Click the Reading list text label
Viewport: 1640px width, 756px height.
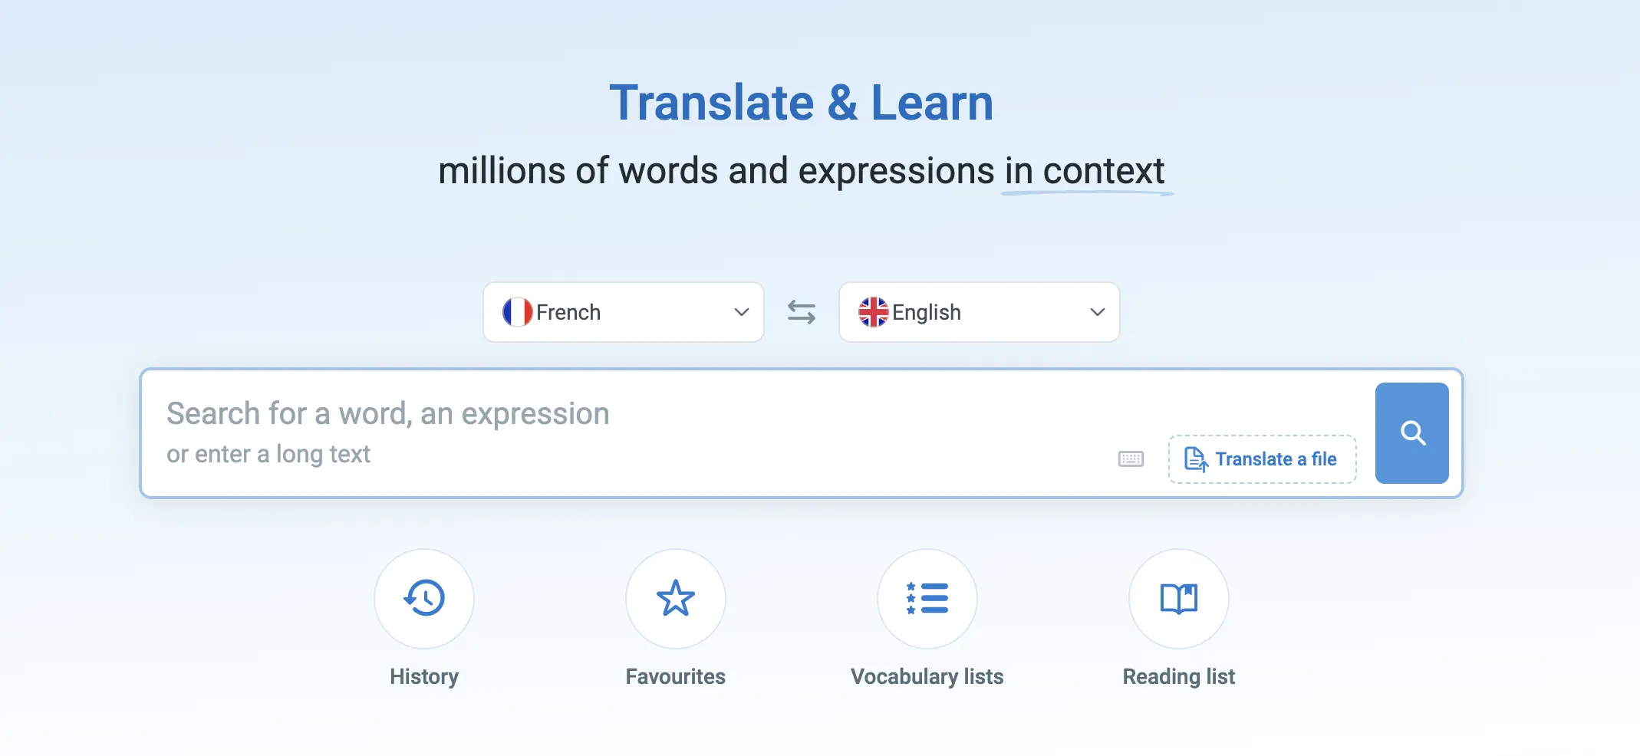point(1179,676)
